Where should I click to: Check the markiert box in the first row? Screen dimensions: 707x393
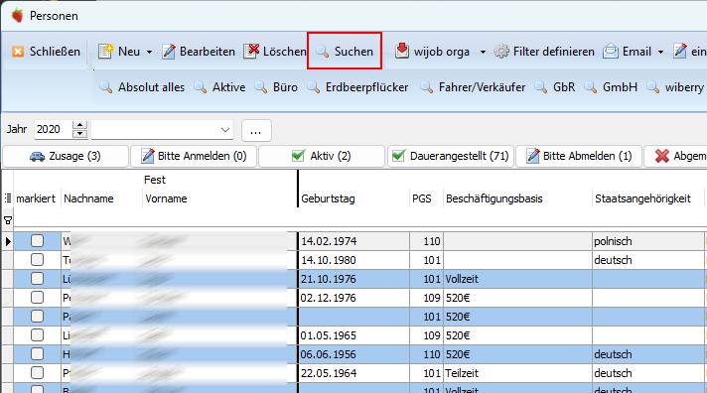coord(38,241)
